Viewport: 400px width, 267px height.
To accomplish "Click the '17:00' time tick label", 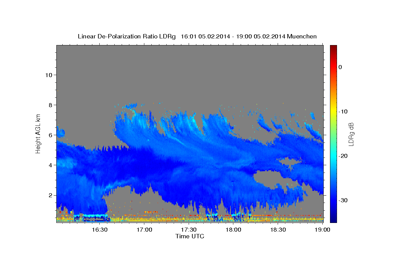I will point(144,230).
